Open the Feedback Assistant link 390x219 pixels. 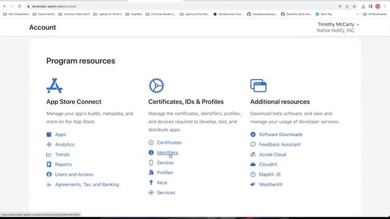280,144
